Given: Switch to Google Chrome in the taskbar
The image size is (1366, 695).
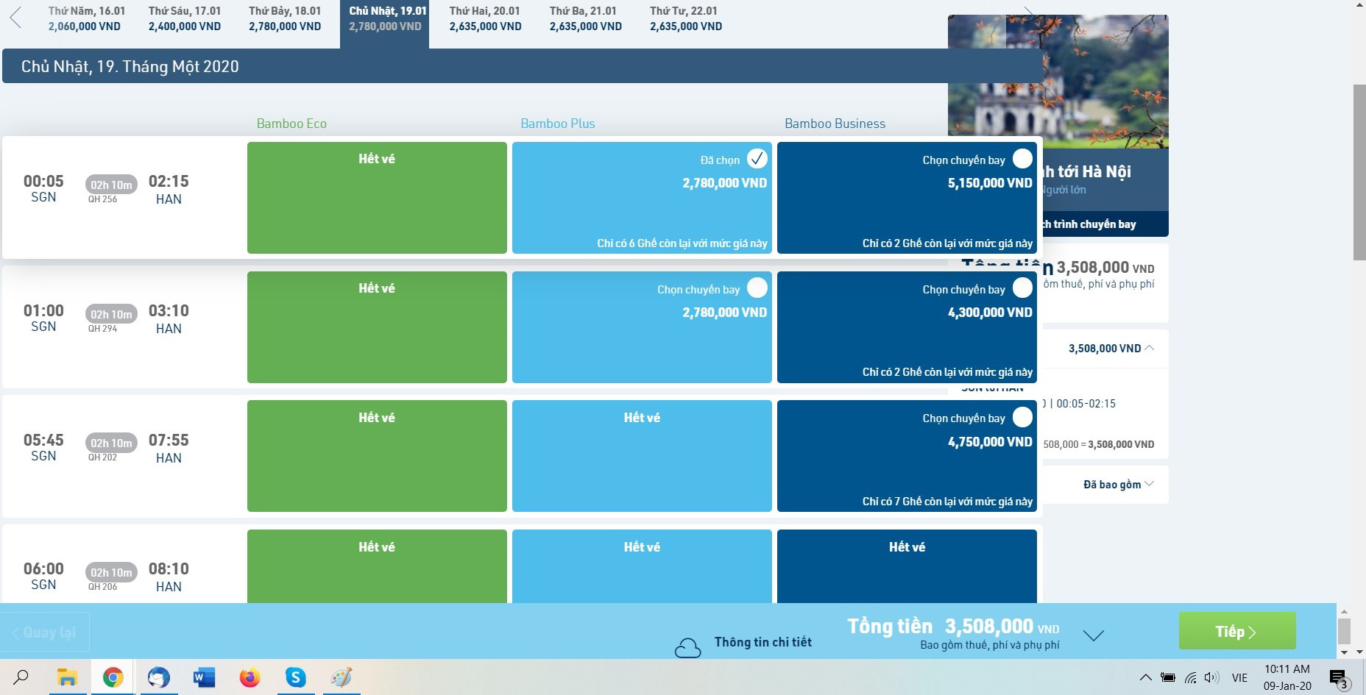Looking at the screenshot, I should click(113, 677).
